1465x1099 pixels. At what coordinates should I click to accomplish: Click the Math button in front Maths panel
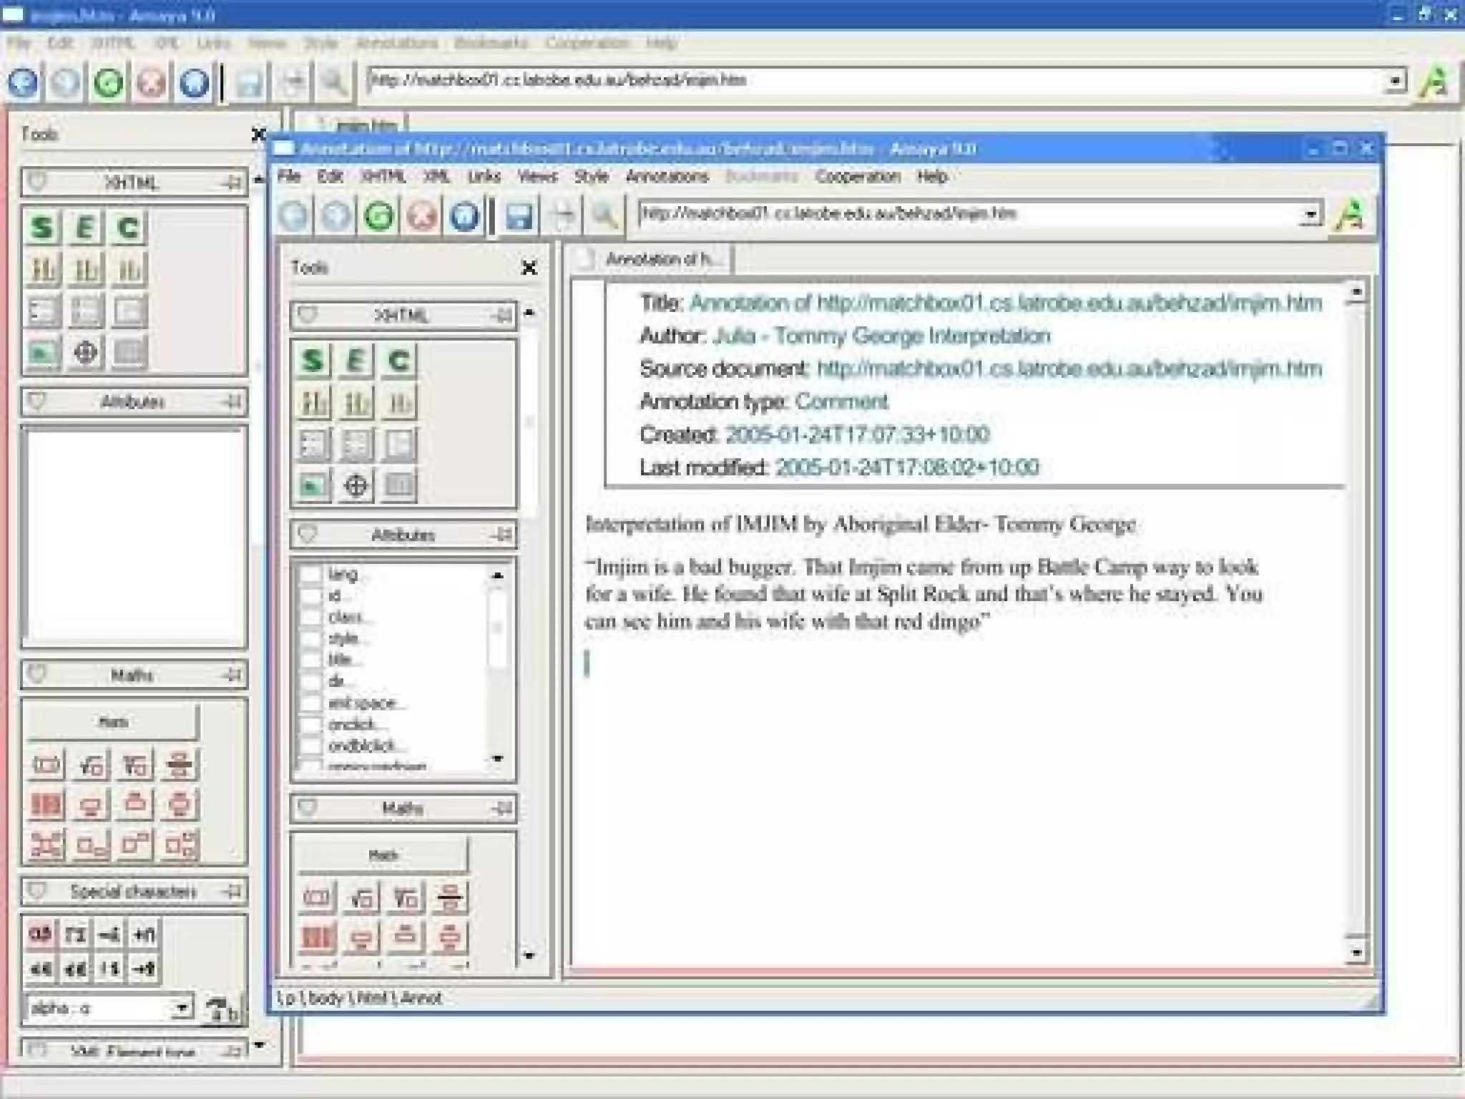(383, 855)
